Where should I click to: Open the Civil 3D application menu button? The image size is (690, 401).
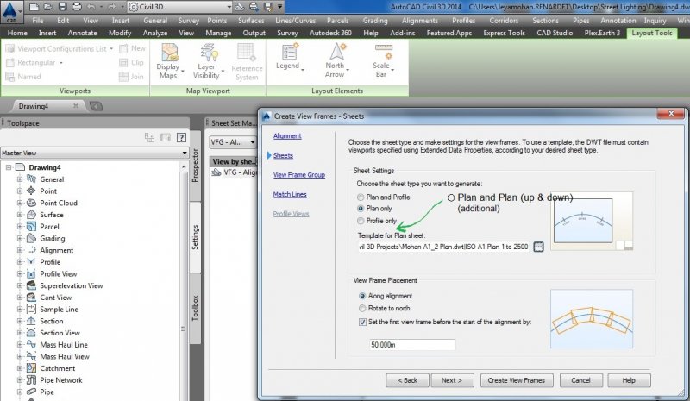(x=11, y=11)
